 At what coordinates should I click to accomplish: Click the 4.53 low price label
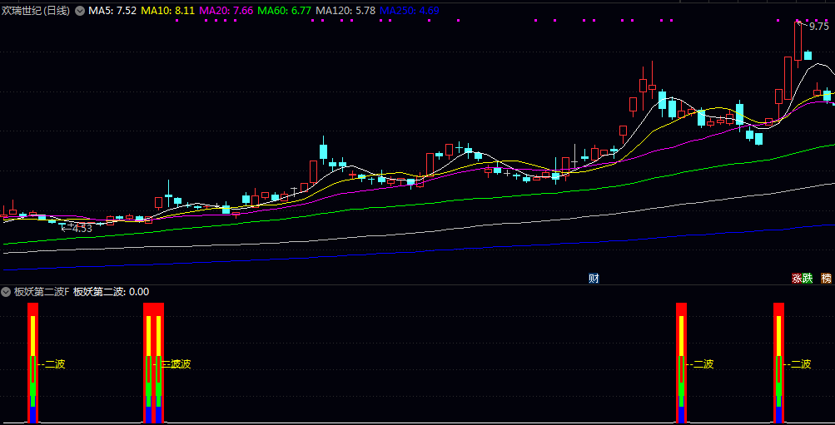82,229
